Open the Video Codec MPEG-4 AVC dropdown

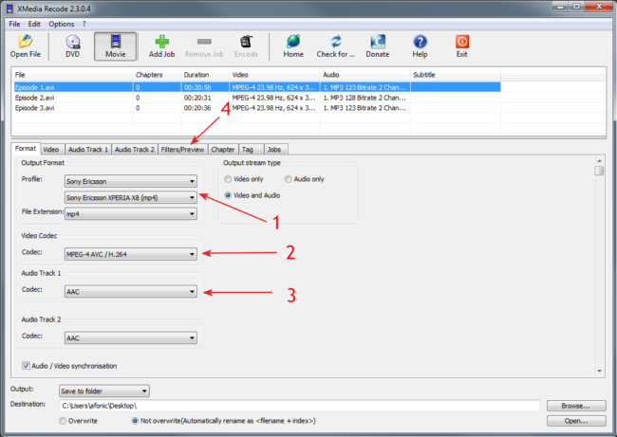coord(131,254)
